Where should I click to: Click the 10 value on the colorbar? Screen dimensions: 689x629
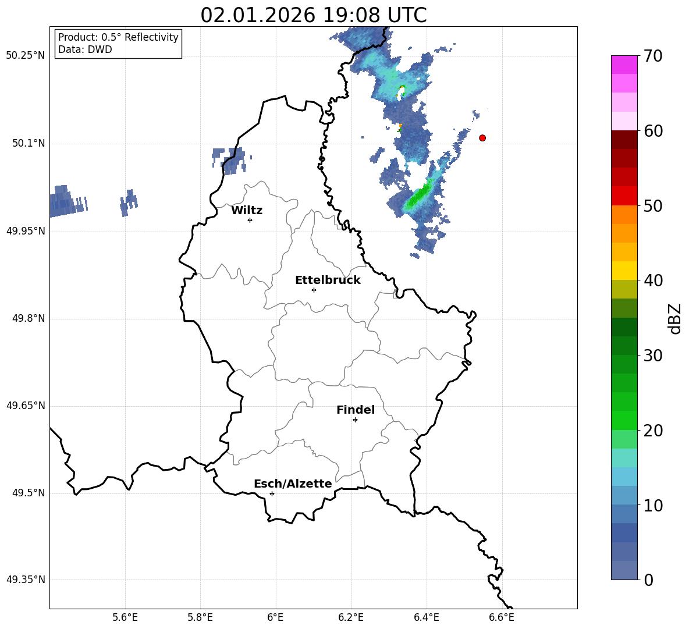click(x=653, y=505)
